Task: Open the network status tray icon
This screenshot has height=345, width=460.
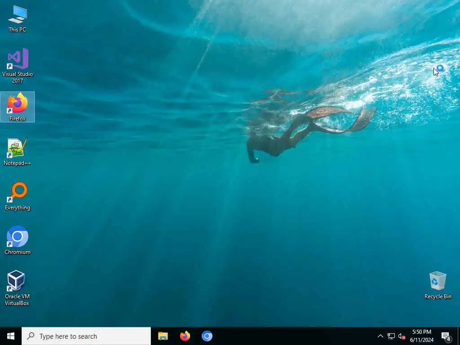Action: 391,336
